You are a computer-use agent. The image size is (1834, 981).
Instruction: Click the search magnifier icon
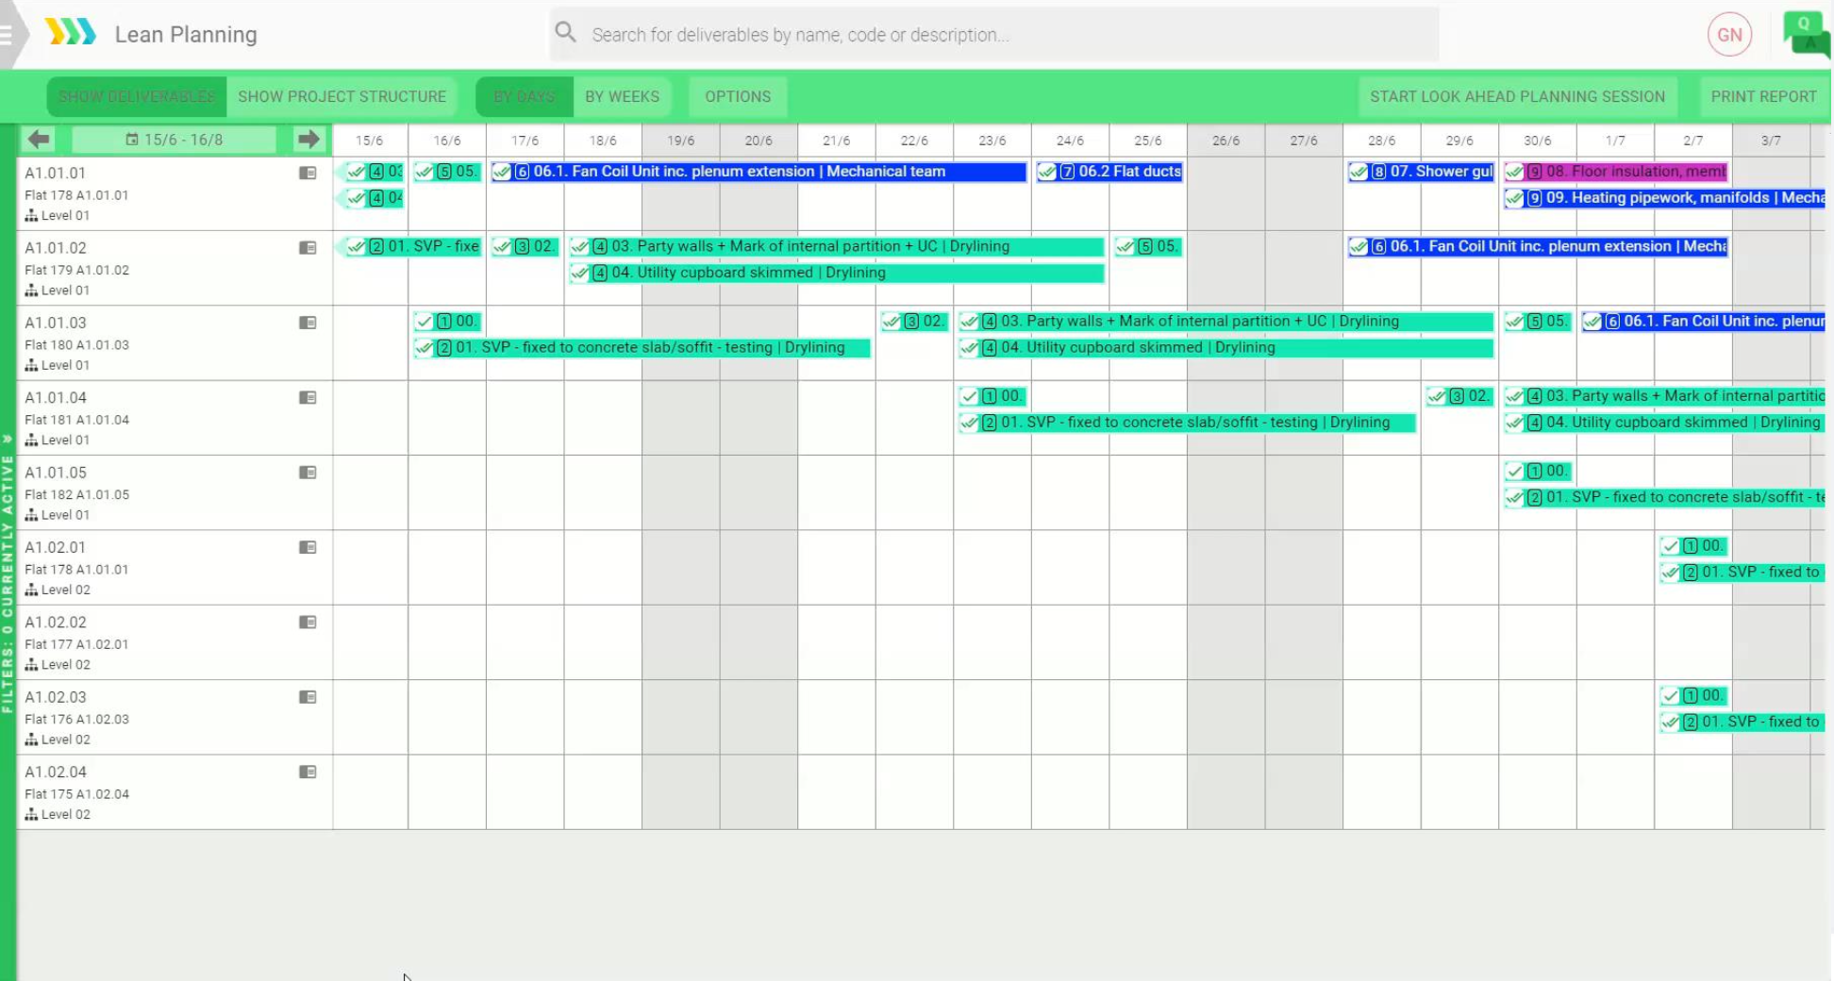[566, 33]
